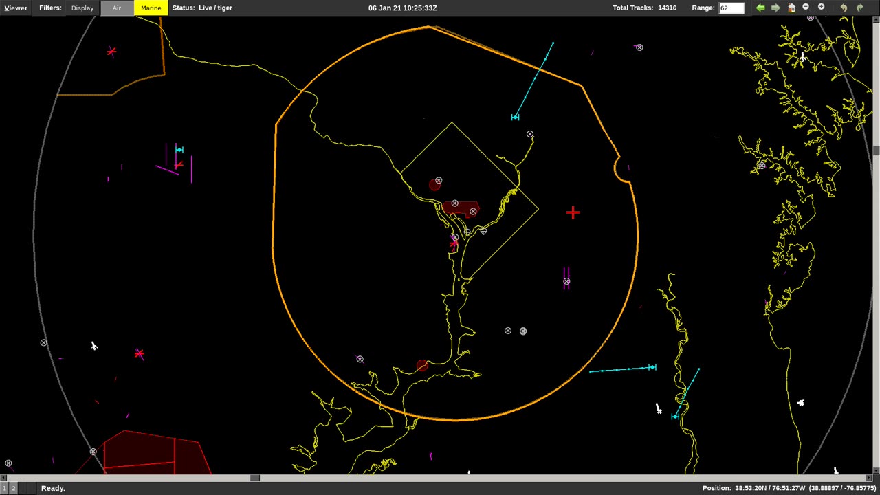880x495 pixels.
Task: Click the vertical scrollbar thumb
Action: pos(877,151)
